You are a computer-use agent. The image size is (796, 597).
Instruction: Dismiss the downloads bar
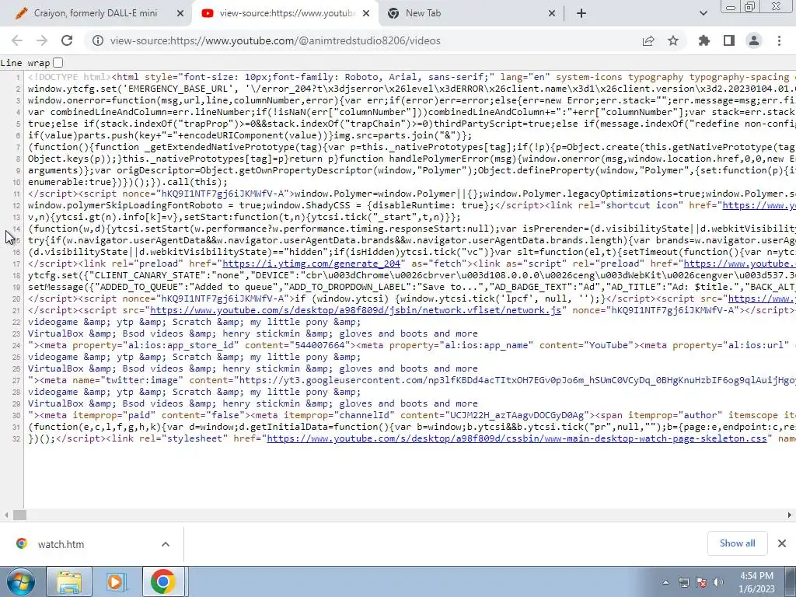pyautogui.click(x=782, y=543)
